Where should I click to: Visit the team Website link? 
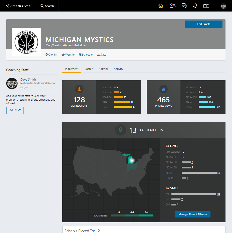[x=68, y=55]
